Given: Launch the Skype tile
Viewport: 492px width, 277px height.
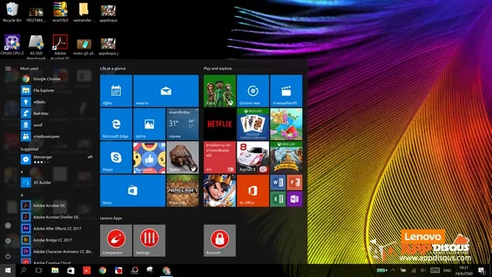Looking at the screenshot, I should coord(116,157).
